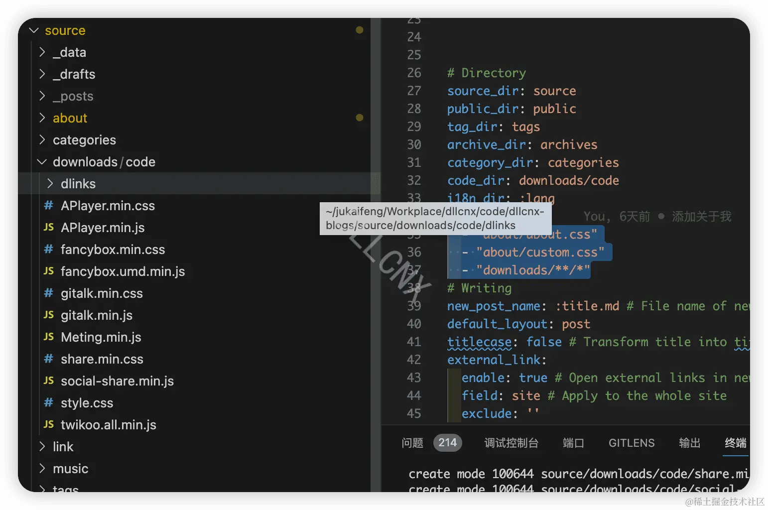Click the code_dir: downloads/code line
The height and width of the screenshot is (510, 768).
(533, 180)
